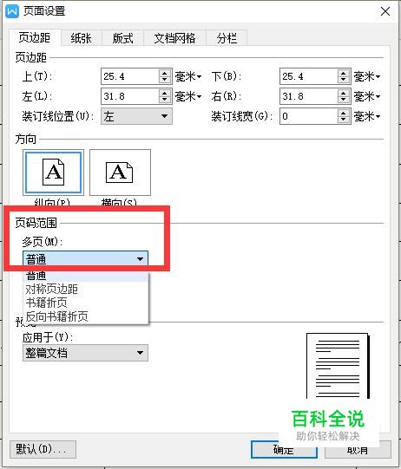The image size is (401, 469).
Task: Switch to the 页边距 tab
Action: [35, 37]
